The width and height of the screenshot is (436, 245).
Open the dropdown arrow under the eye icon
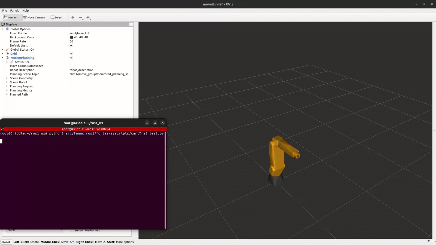tap(90, 20)
